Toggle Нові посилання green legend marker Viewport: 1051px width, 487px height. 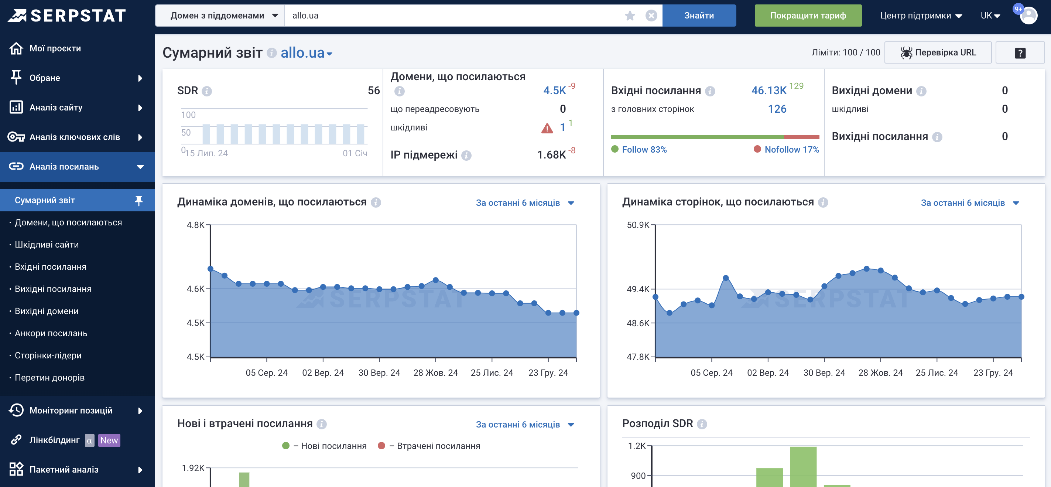click(x=285, y=445)
